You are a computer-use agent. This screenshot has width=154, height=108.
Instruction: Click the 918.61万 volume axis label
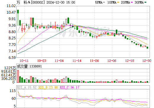click(9, 72)
